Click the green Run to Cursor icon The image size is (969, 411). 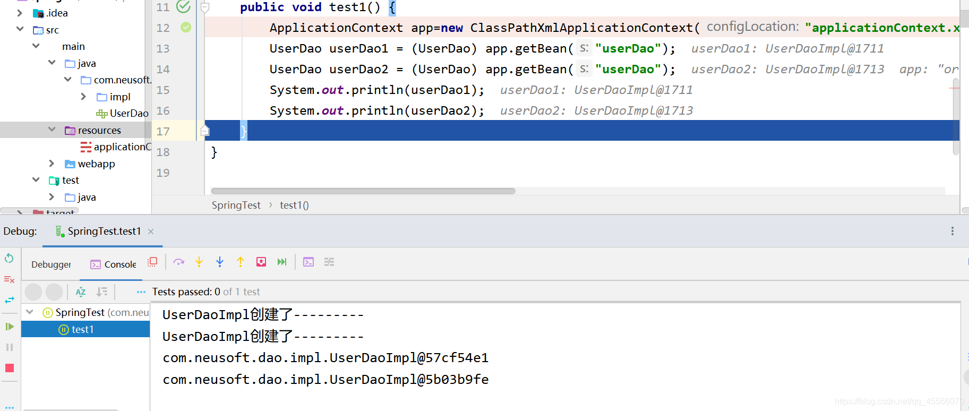[282, 262]
